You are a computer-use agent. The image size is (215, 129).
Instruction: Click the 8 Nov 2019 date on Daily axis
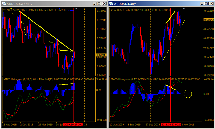click(188, 125)
